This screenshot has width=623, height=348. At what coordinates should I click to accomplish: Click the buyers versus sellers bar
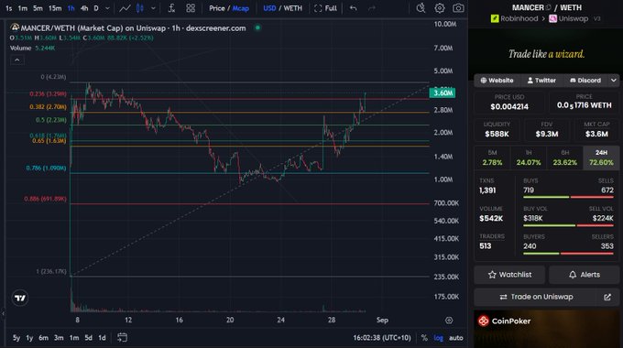click(568, 253)
